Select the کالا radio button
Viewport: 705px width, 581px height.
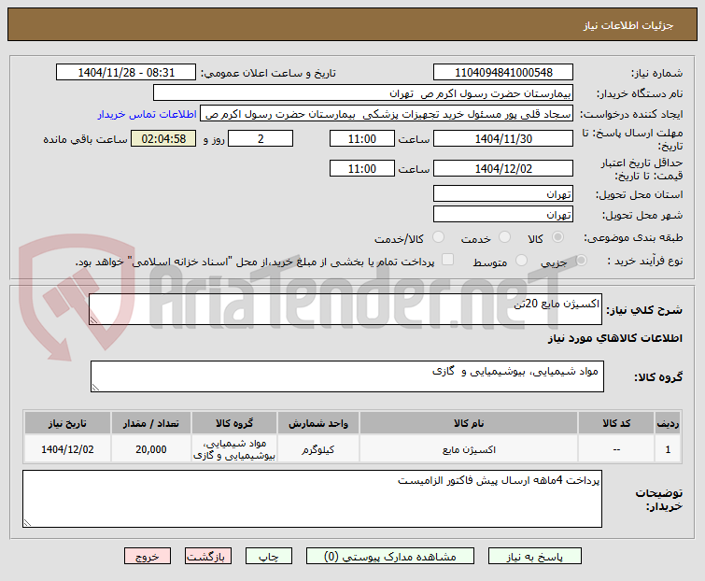[558, 237]
